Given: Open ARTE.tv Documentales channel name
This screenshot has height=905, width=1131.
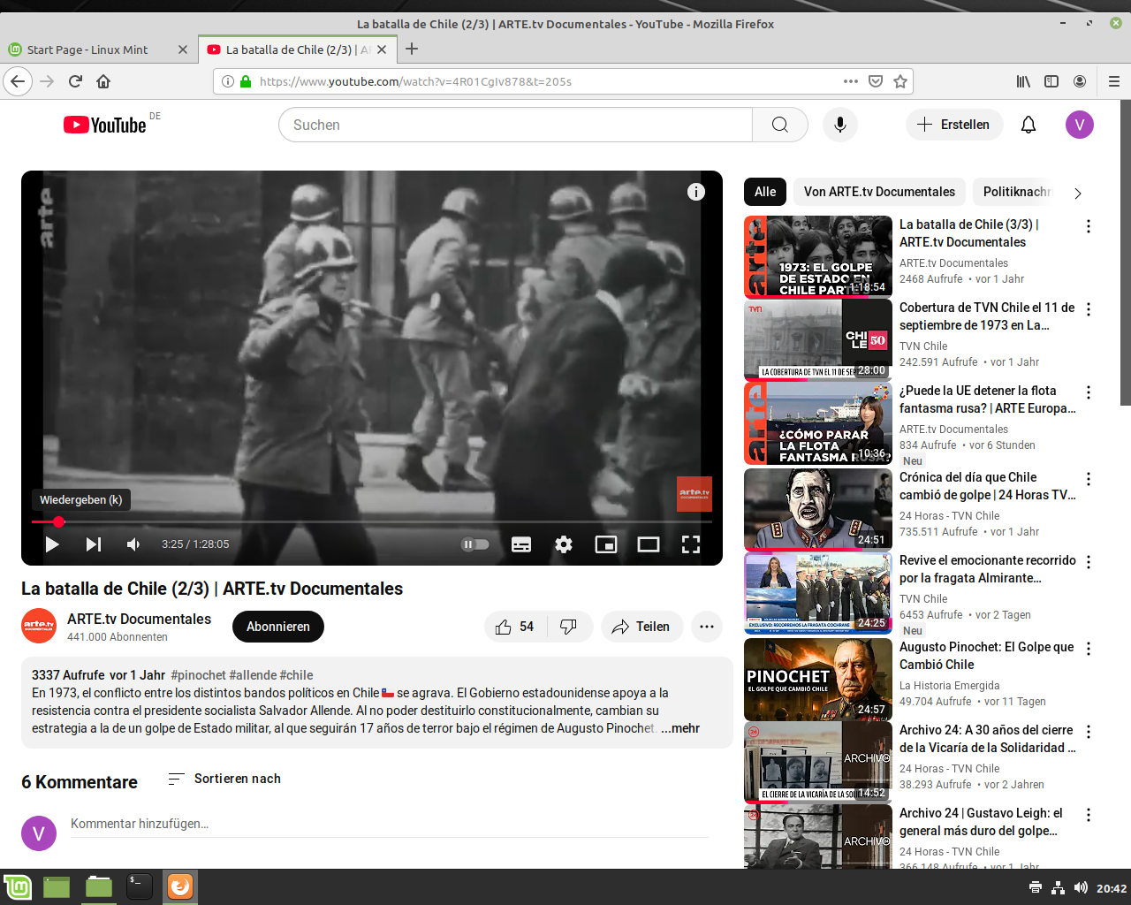Looking at the screenshot, I should click(139, 619).
